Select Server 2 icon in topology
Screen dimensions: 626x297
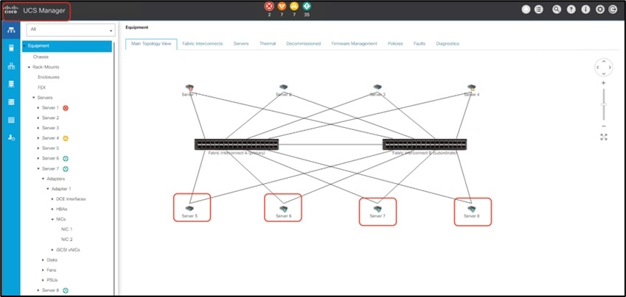pos(283,87)
